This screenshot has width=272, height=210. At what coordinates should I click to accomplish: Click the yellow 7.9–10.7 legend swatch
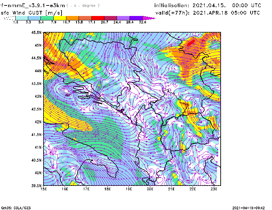60,18
